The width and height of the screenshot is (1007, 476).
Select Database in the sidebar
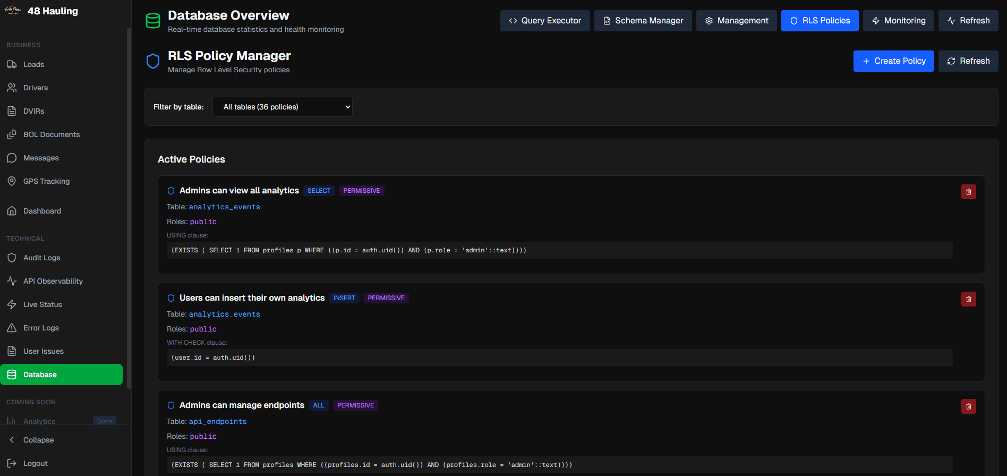click(x=61, y=375)
